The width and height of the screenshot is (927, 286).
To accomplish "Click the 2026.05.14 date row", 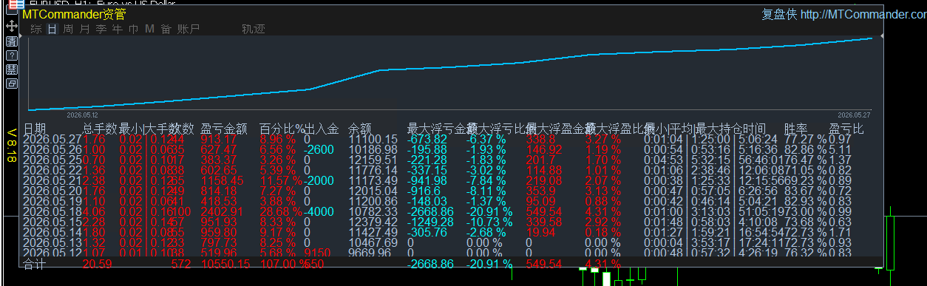I will [52, 232].
